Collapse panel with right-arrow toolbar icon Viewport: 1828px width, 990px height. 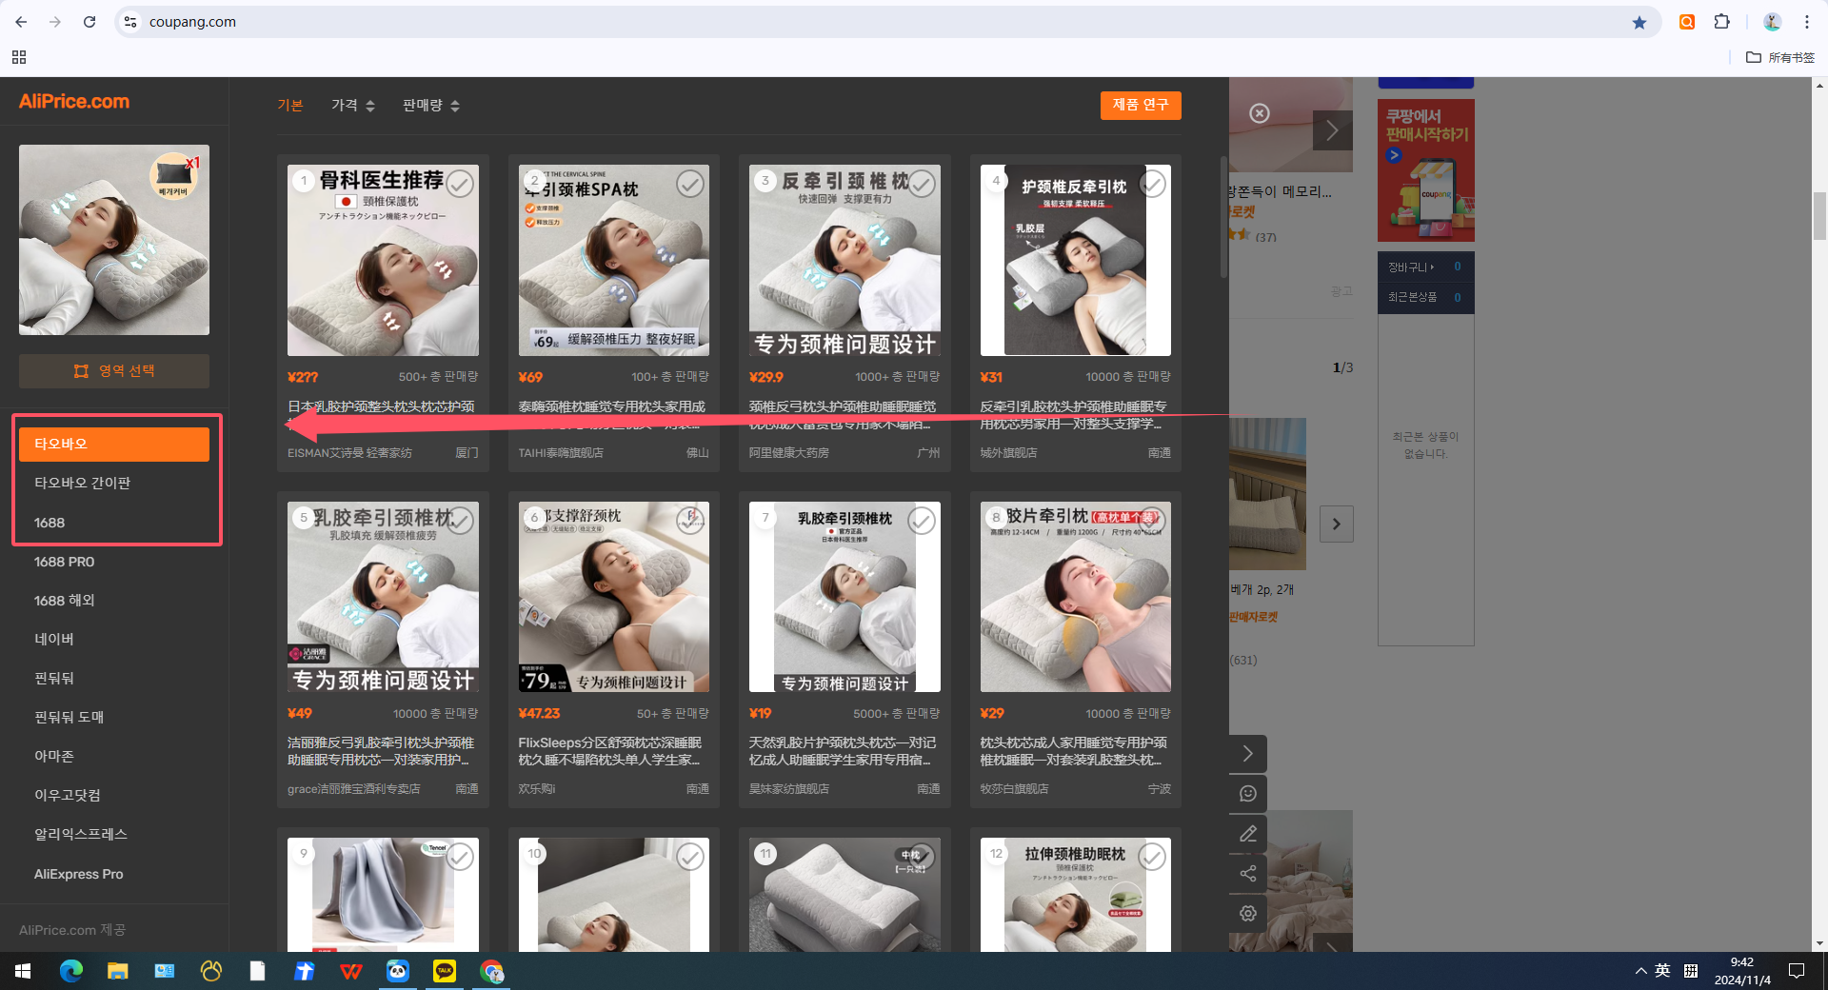point(1248,754)
